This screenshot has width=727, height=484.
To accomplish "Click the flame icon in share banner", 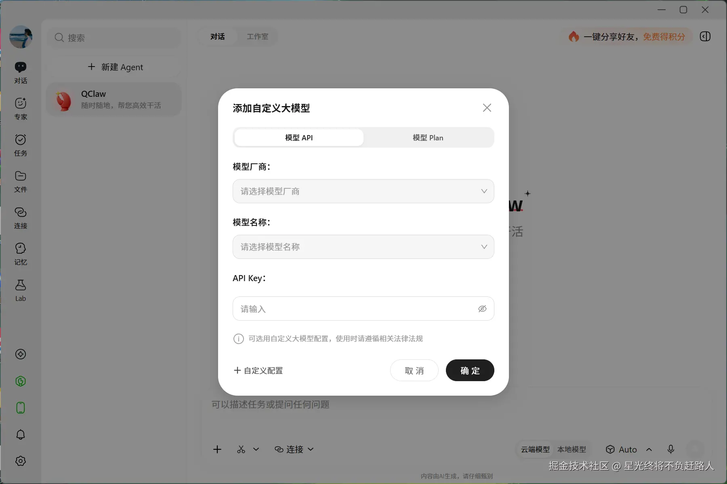I will click(x=574, y=37).
